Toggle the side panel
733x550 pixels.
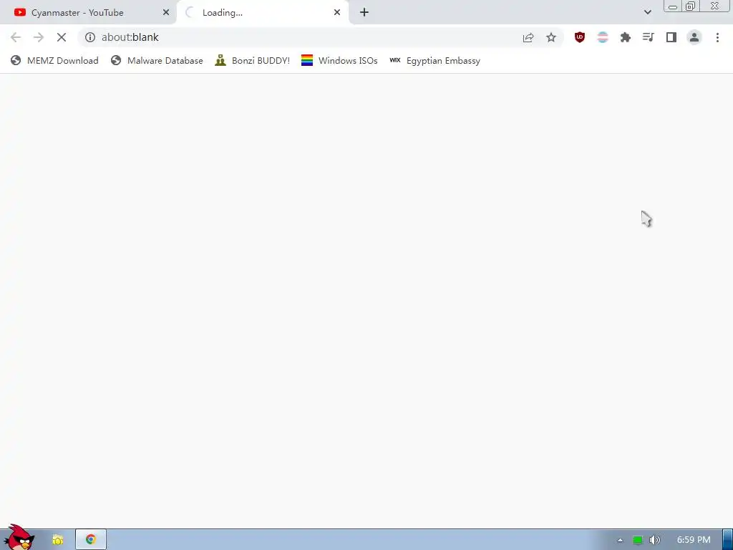[x=671, y=37]
